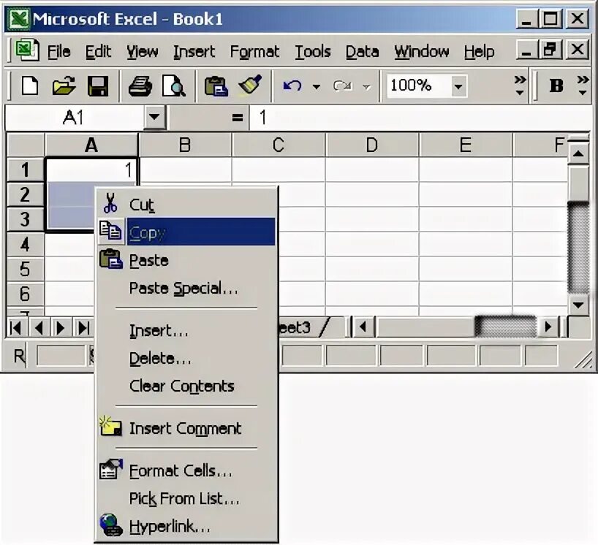Choose Paste from context menu
The image size is (598, 545).
click(186, 260)
